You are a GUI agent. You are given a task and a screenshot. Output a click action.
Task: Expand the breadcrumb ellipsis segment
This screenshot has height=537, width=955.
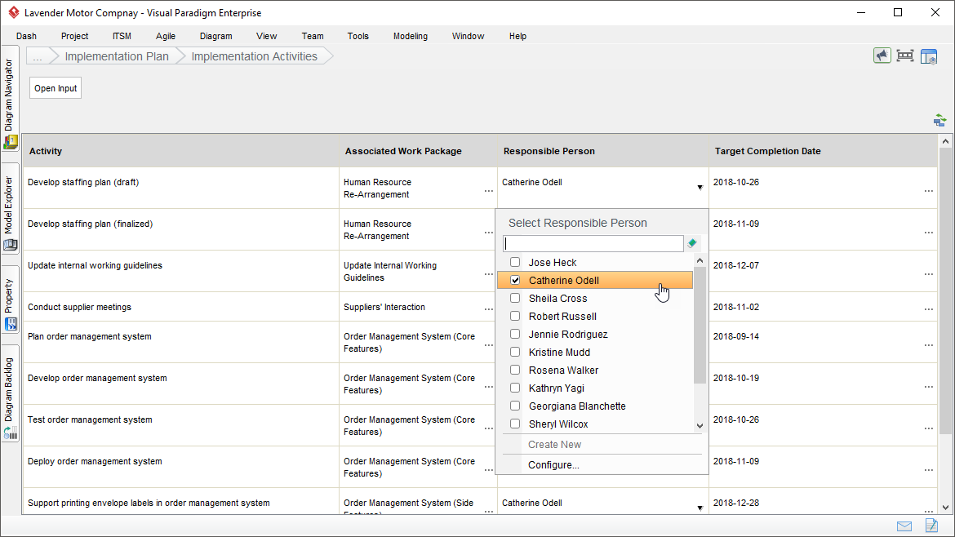tap(38, 56)
